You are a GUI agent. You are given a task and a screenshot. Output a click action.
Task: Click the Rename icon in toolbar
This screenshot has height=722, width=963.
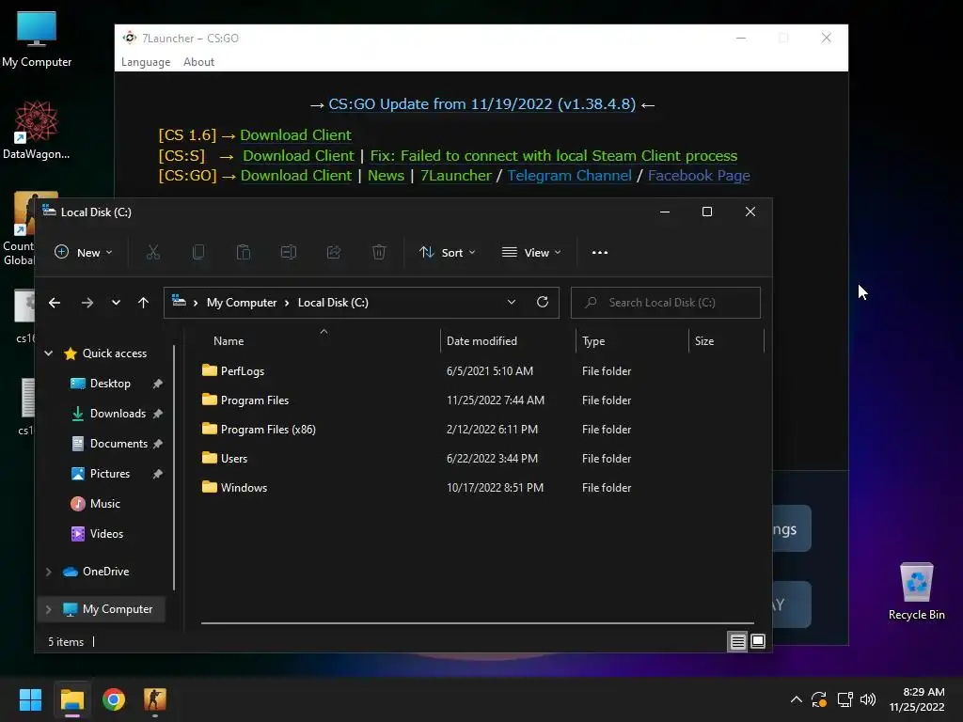coord(289,252)
